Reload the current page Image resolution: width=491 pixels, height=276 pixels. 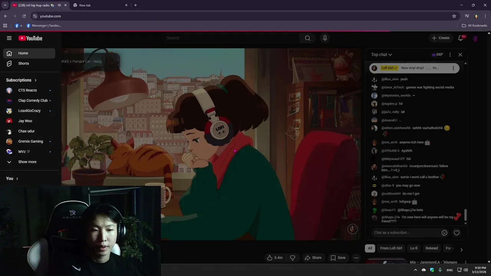pyautogui.click(x=24, y=16)
